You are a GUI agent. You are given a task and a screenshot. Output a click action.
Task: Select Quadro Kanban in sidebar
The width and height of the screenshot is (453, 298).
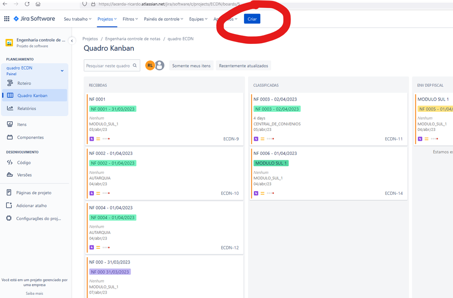34,96
